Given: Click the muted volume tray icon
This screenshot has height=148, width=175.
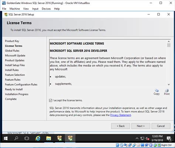Looking at the screenshot, I should pos(147,138).
